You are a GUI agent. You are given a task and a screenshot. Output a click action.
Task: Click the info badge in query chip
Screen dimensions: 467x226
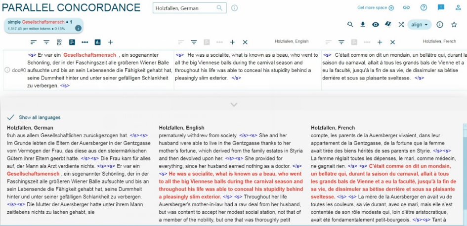(x=78, y=28)
